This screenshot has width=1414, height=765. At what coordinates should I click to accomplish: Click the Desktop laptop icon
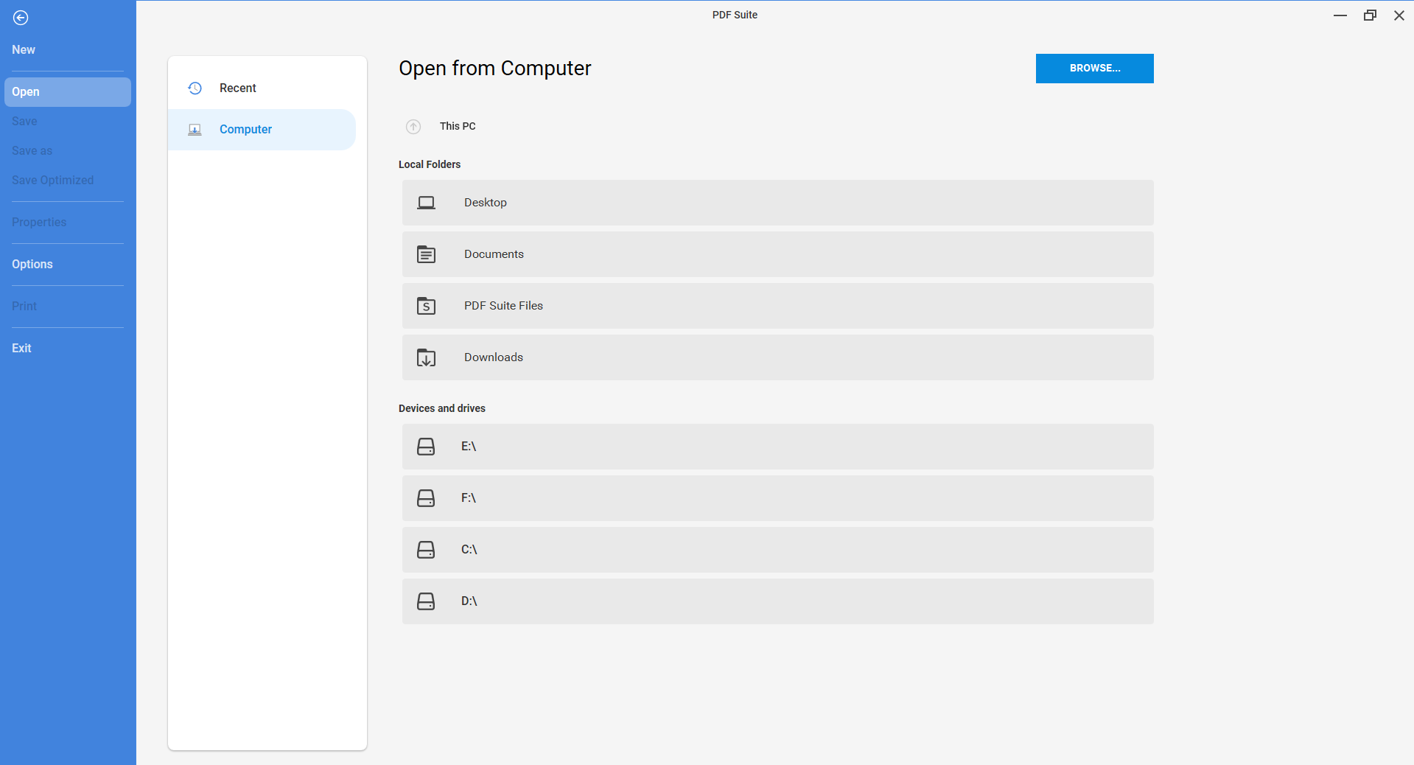point(426,203)
